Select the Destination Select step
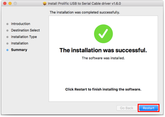 tap(25, 30)
